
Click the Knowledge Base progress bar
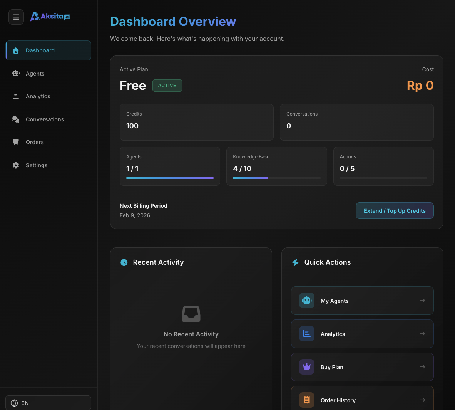pos(276,178)
